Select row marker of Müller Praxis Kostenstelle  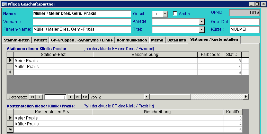click(x=10, y=124)
